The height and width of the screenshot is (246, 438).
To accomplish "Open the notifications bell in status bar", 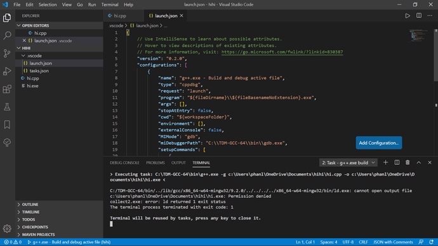I will click(x=432, y=242).
